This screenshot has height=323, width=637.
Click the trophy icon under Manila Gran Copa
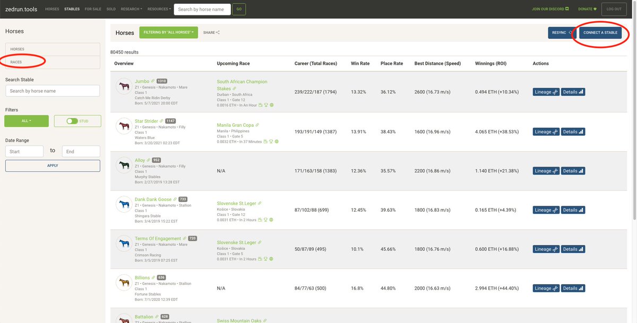coord(271,142)
